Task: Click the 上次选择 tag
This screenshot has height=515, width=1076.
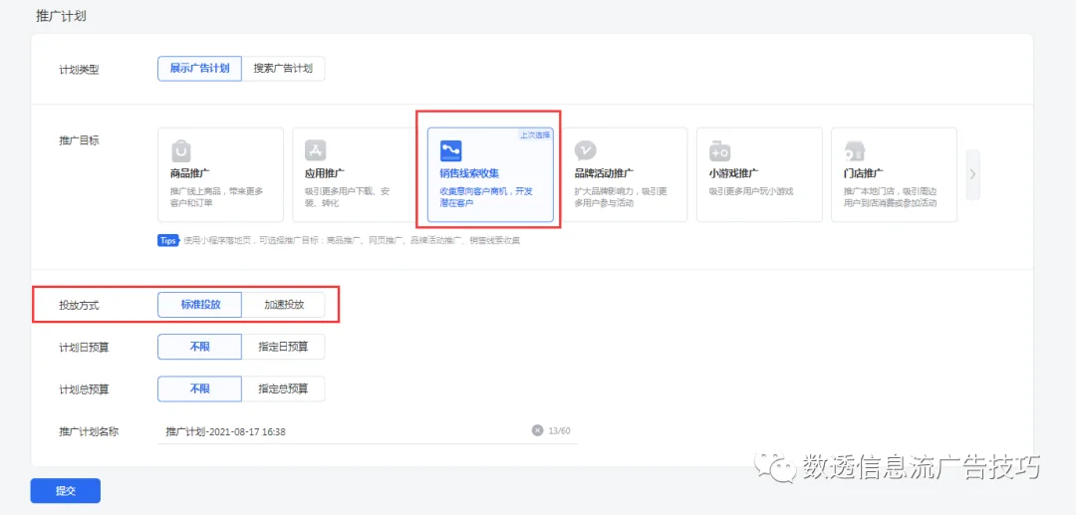Action: pyautogui.click(x=535, y=134)
